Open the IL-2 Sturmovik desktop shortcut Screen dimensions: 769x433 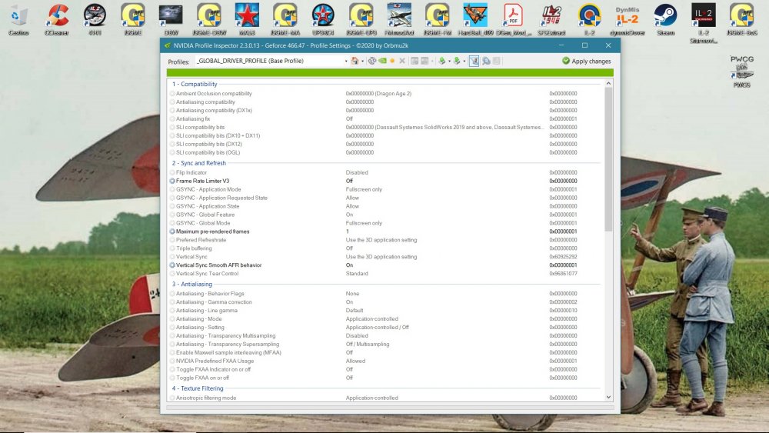tap(704, 23)
